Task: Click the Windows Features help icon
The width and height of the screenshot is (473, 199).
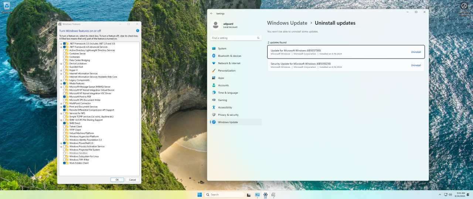Action: pyautogui.click(x=137, y=31)
